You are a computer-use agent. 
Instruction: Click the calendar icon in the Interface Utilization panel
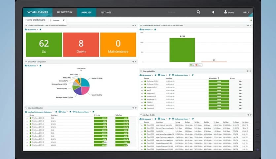(60, 112)
